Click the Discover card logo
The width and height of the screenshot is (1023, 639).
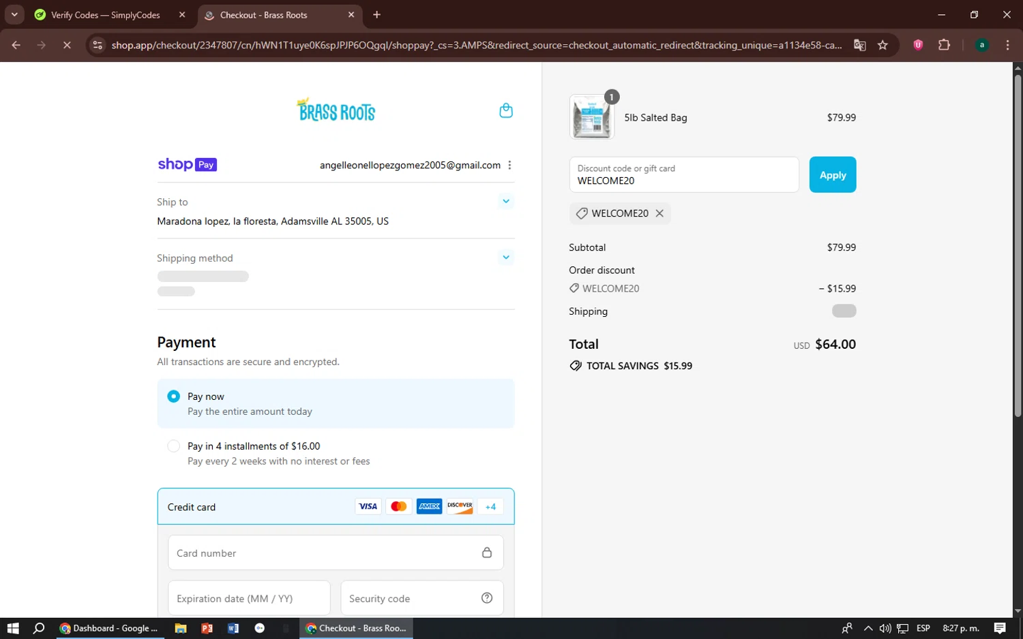click(x=460, y=506)
